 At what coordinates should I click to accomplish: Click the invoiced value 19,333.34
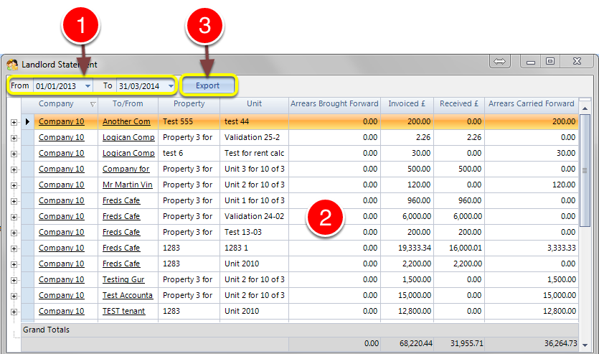point(415,248)
